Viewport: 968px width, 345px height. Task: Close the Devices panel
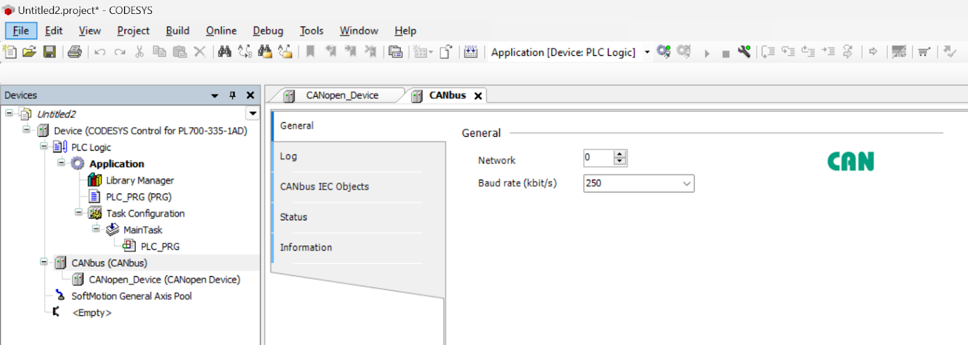[x=250, y=95]
